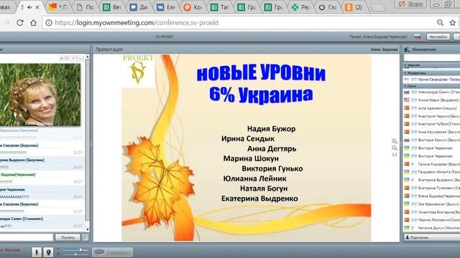Click the Настройки settings button
The width and height of the screenshot is (460, 258).
point(438,37)
